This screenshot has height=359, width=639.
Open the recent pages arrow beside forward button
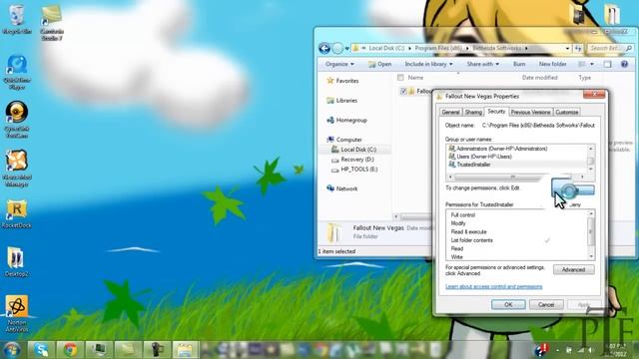346,49
